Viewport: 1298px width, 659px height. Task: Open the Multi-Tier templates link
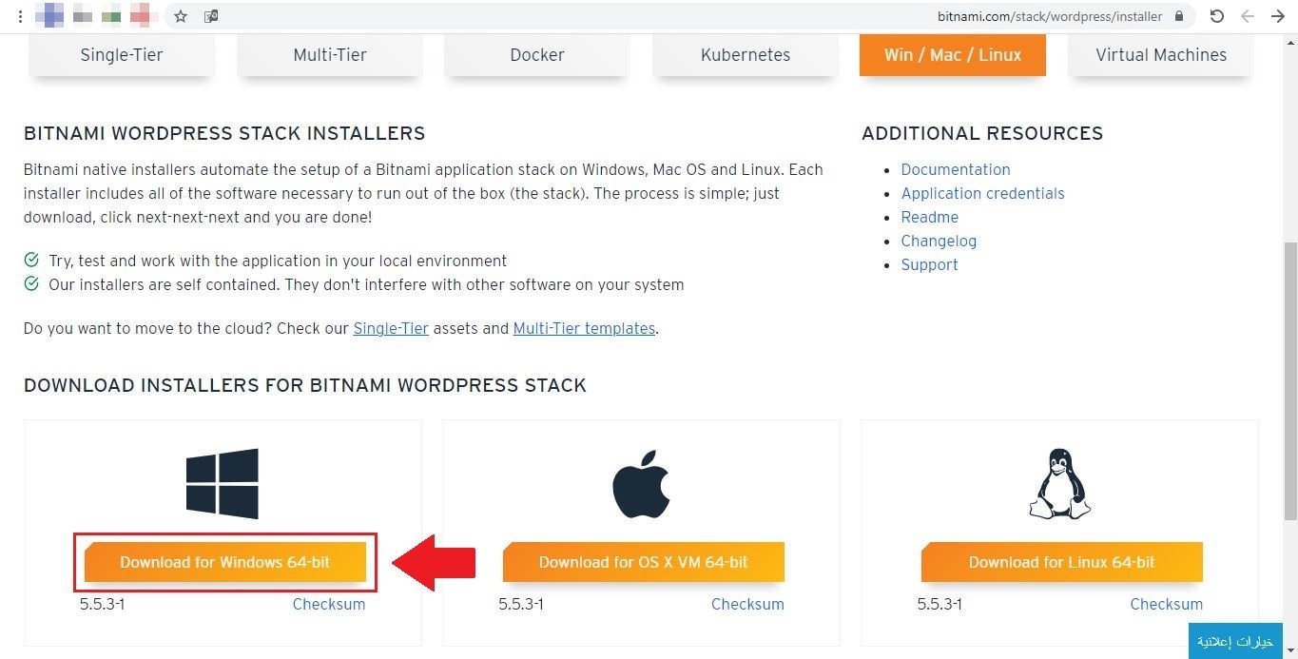583,328
